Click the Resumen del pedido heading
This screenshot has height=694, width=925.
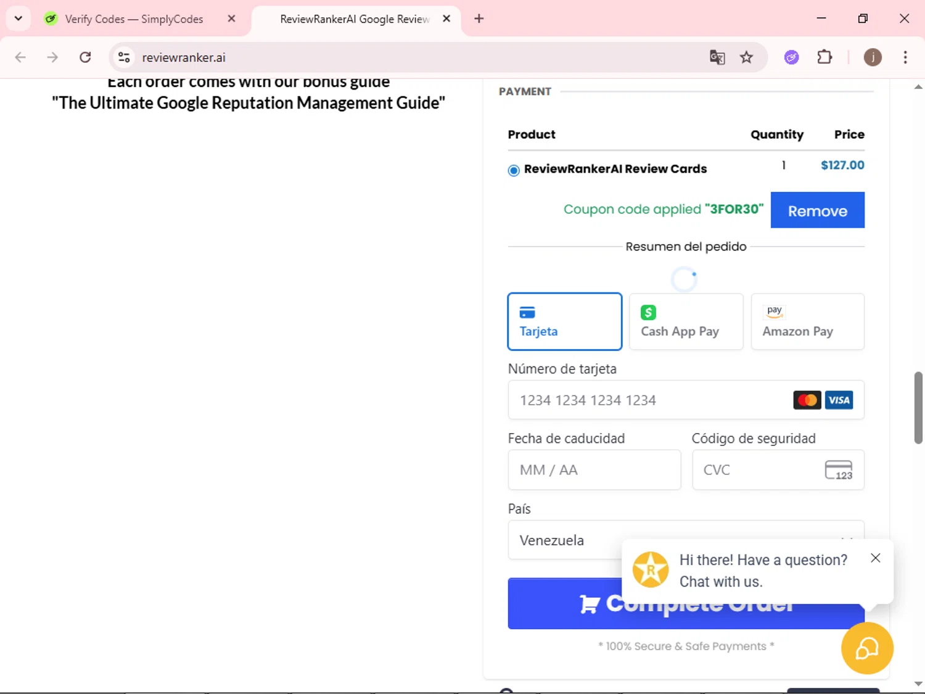pyautogui.click(x=686, y=247)
